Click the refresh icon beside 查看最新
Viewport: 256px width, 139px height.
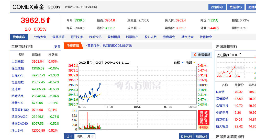[x=195, y=55]
